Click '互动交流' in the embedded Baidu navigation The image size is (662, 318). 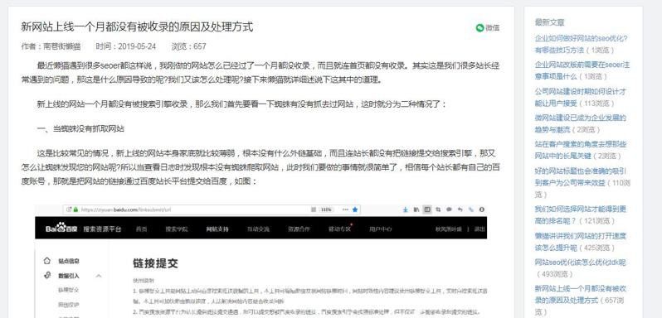point(258,229)
